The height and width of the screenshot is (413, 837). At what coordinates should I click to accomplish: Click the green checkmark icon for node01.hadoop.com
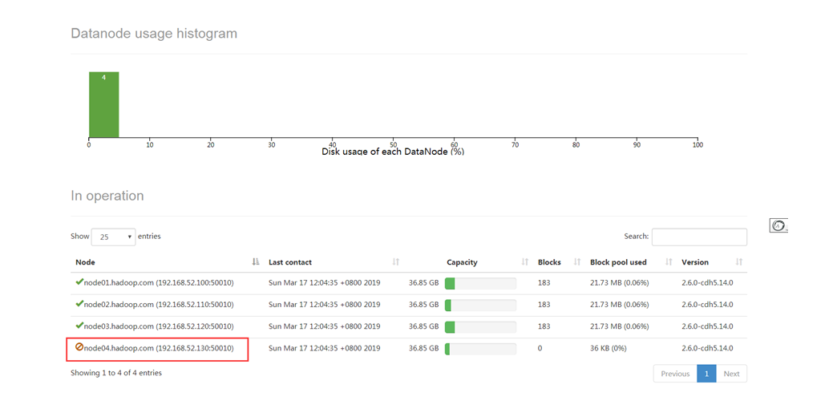coord(79,282)
